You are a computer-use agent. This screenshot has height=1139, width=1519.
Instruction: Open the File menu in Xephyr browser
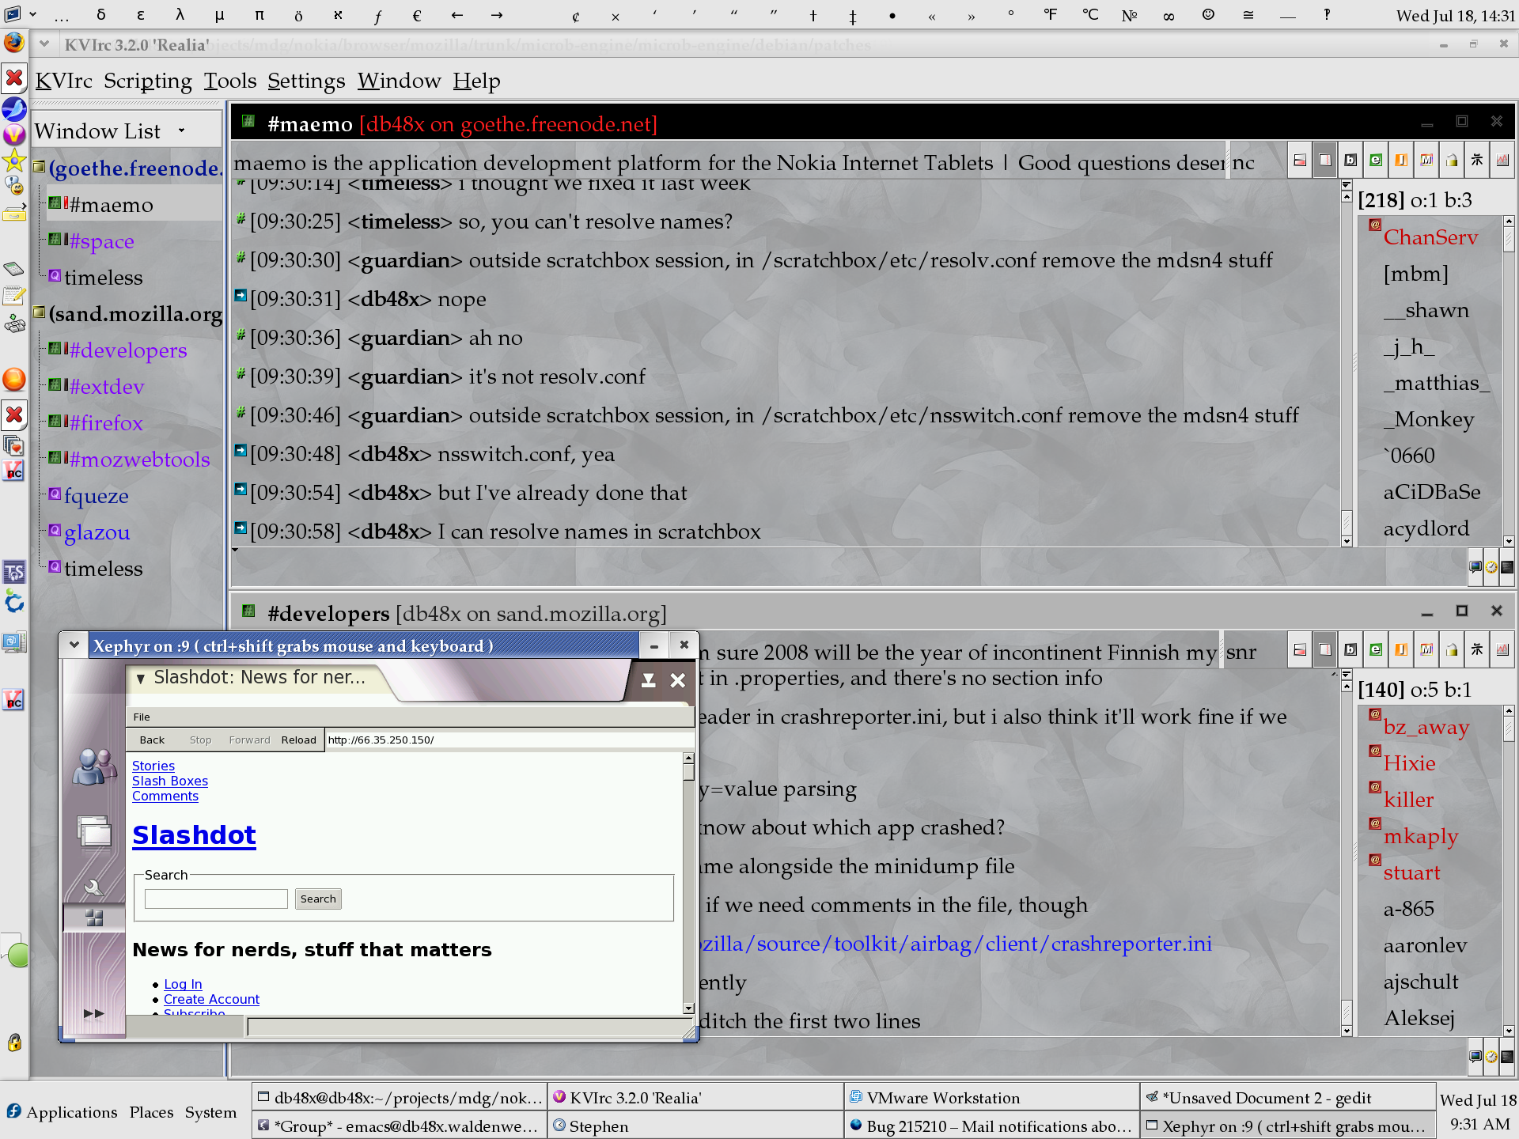pos(142,717)
